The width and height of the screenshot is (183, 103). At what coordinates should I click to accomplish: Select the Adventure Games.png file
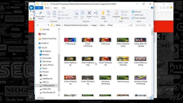coord(106,80)
